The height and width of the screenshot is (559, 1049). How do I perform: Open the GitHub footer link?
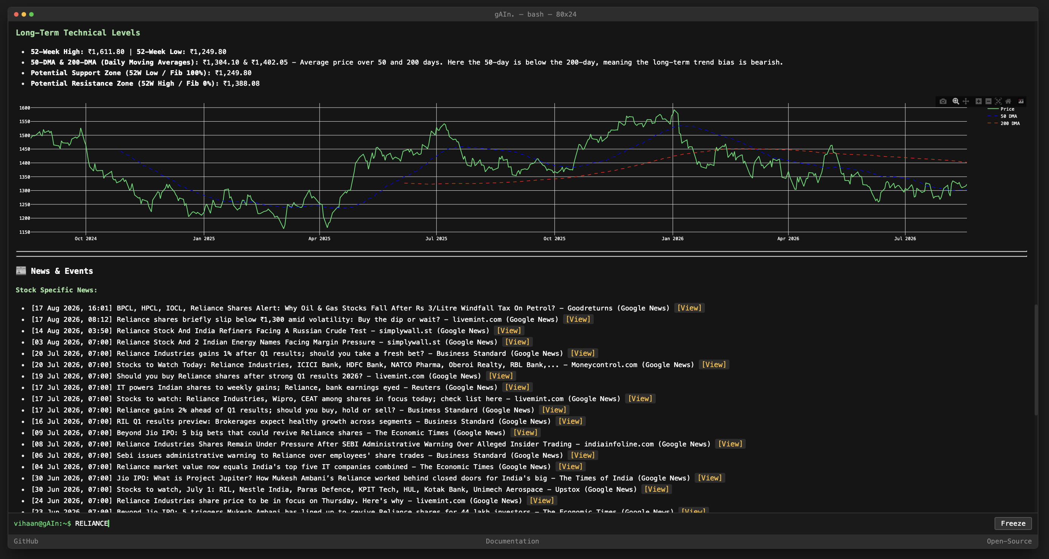coord(26,541)
